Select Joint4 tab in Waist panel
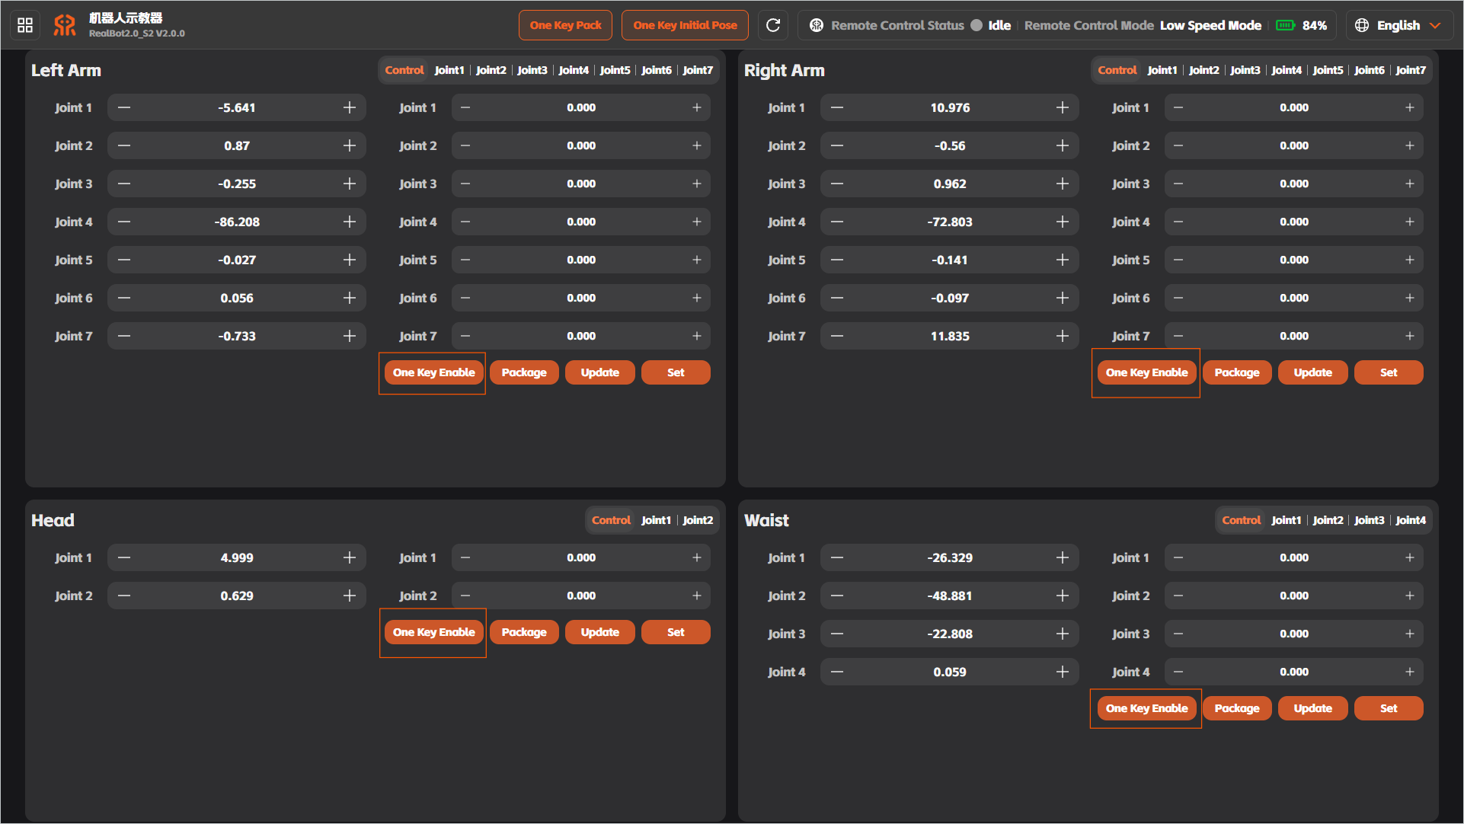This screenshot has height=824, width=1464. click(1411, 520)
